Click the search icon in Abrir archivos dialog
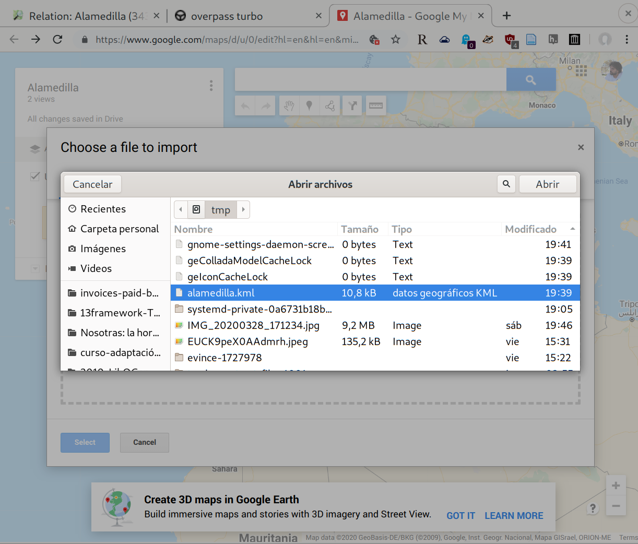Screen dimensions: 638x544 coord(506,184)
